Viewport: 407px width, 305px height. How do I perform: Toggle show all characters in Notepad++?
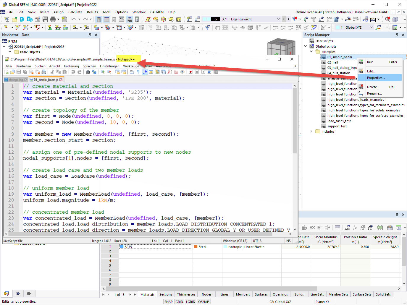click(138, 72)
